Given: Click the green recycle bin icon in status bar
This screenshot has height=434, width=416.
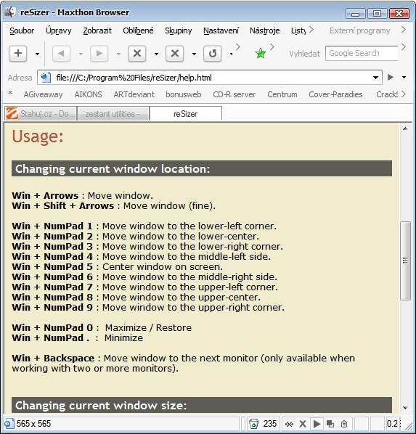Looking at the screenshot, I should pos(253,424).
